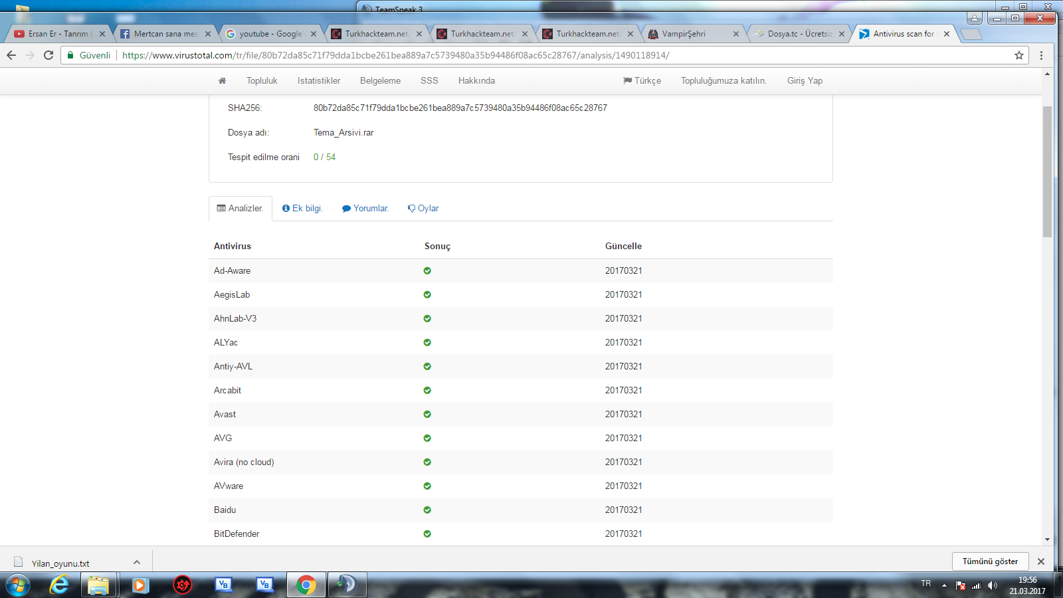Image resolution: width=1063 pixels, height=598 pixels.
Task: Click the green check in the AhnLab-V3 row
Action: [427, 318]
